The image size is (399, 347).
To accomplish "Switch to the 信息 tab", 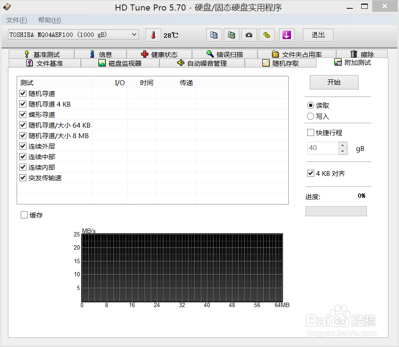I will click(101, 54).
